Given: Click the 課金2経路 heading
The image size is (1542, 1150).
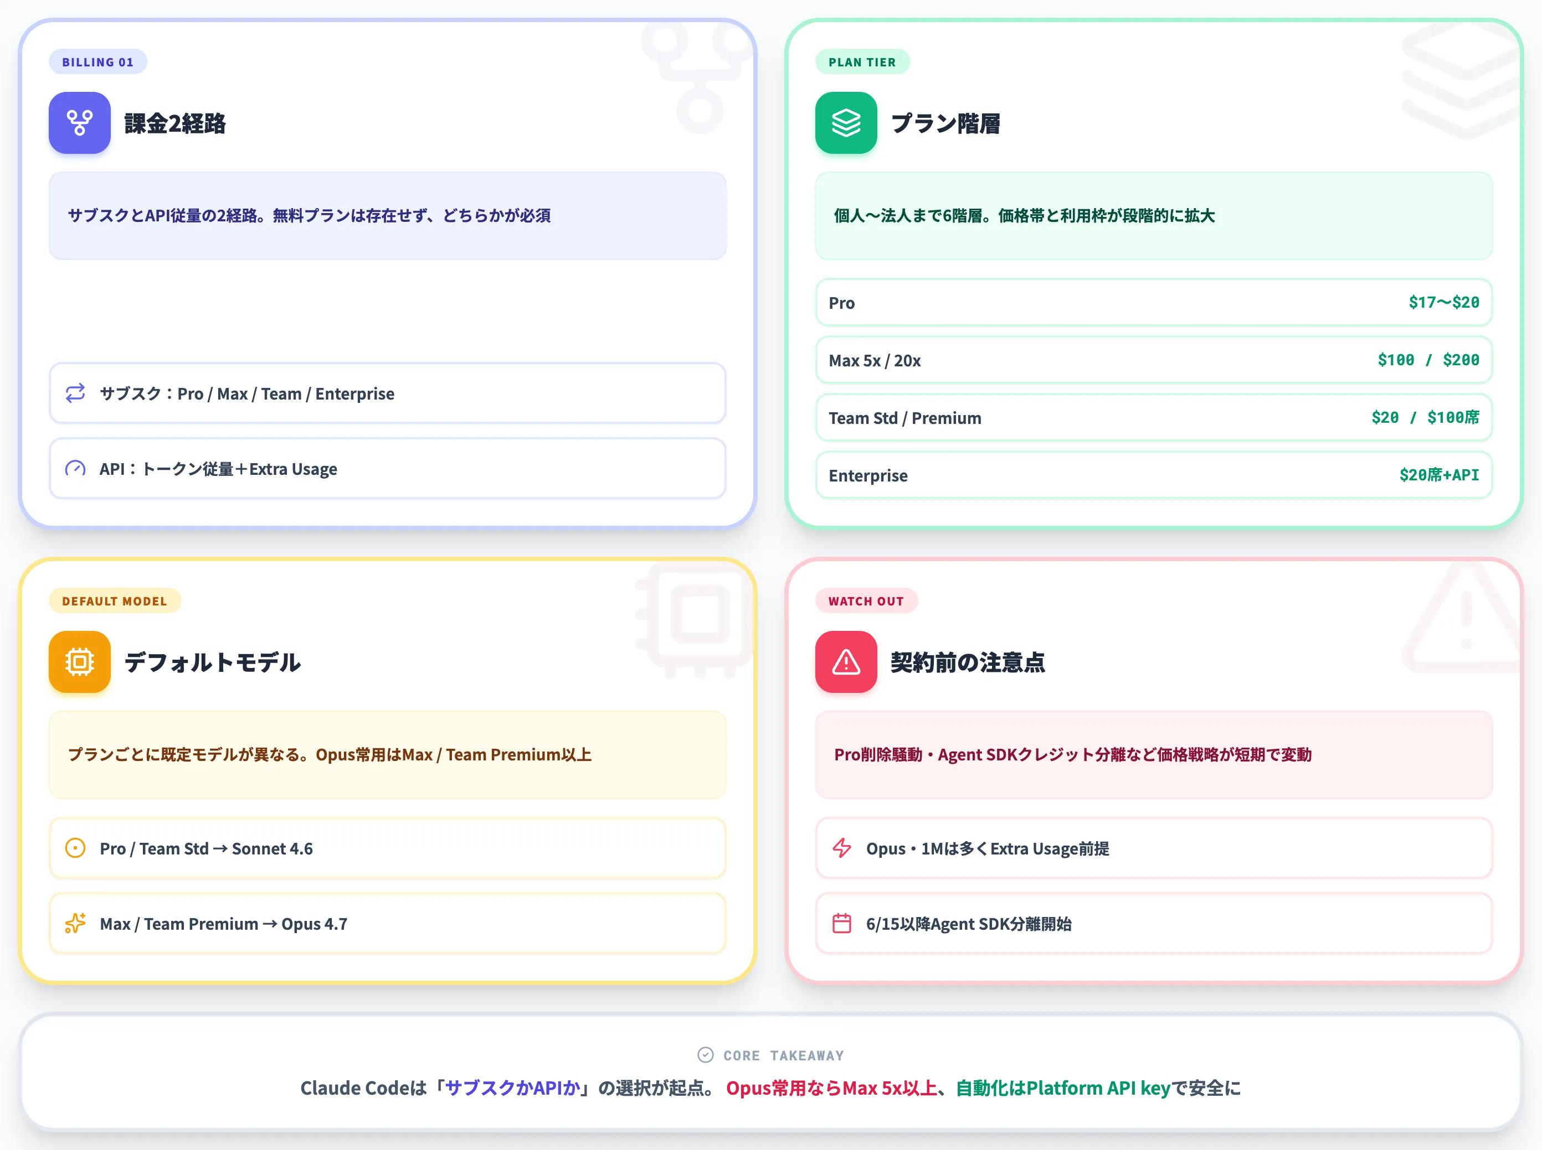Looking at the screenshot, I should point(175,123).
